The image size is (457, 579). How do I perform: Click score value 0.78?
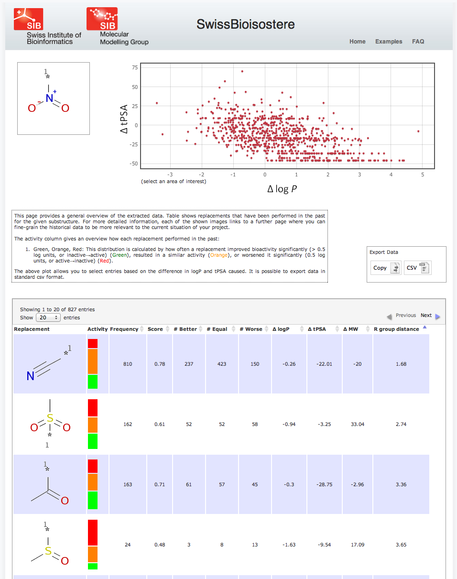pyautogui.click(x=160, y=364)
